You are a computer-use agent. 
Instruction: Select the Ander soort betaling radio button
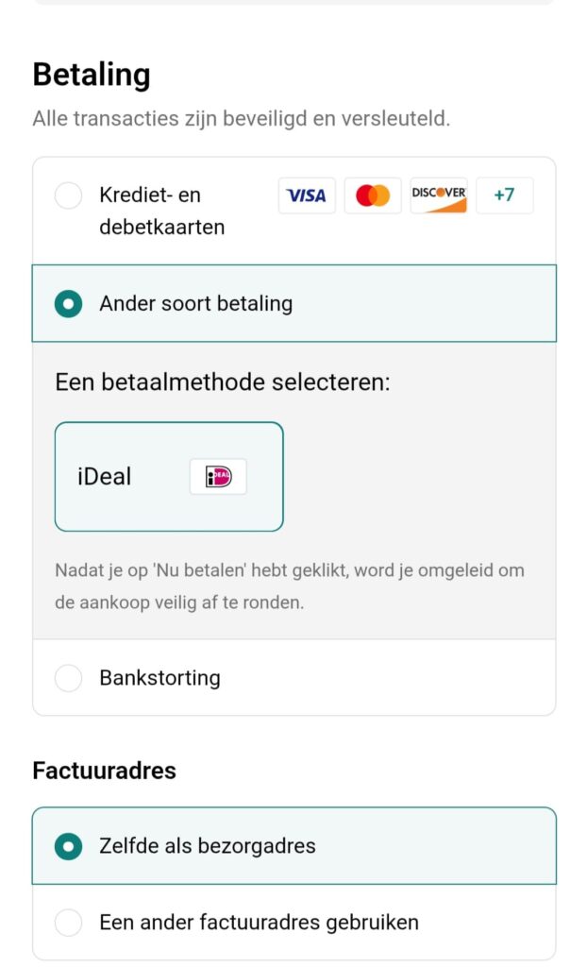68,304
